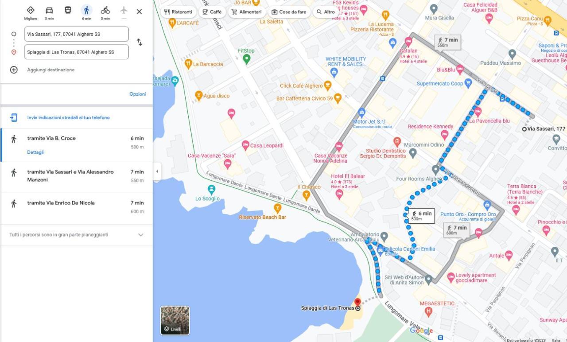The width and height of the screenshot is (567, 342).
Task: Click the Catalan hotel pin
Action: click(x=408, y=42)
